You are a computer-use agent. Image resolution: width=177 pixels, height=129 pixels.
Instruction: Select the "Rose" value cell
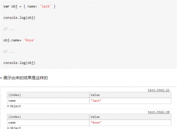coord(130,123)
